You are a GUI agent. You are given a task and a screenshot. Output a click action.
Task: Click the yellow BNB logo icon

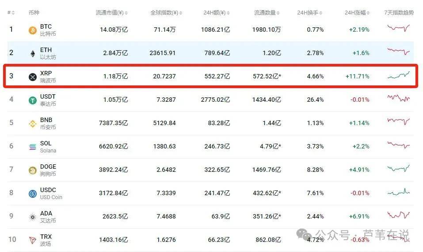pyautogui.click(x=33, y=124)
